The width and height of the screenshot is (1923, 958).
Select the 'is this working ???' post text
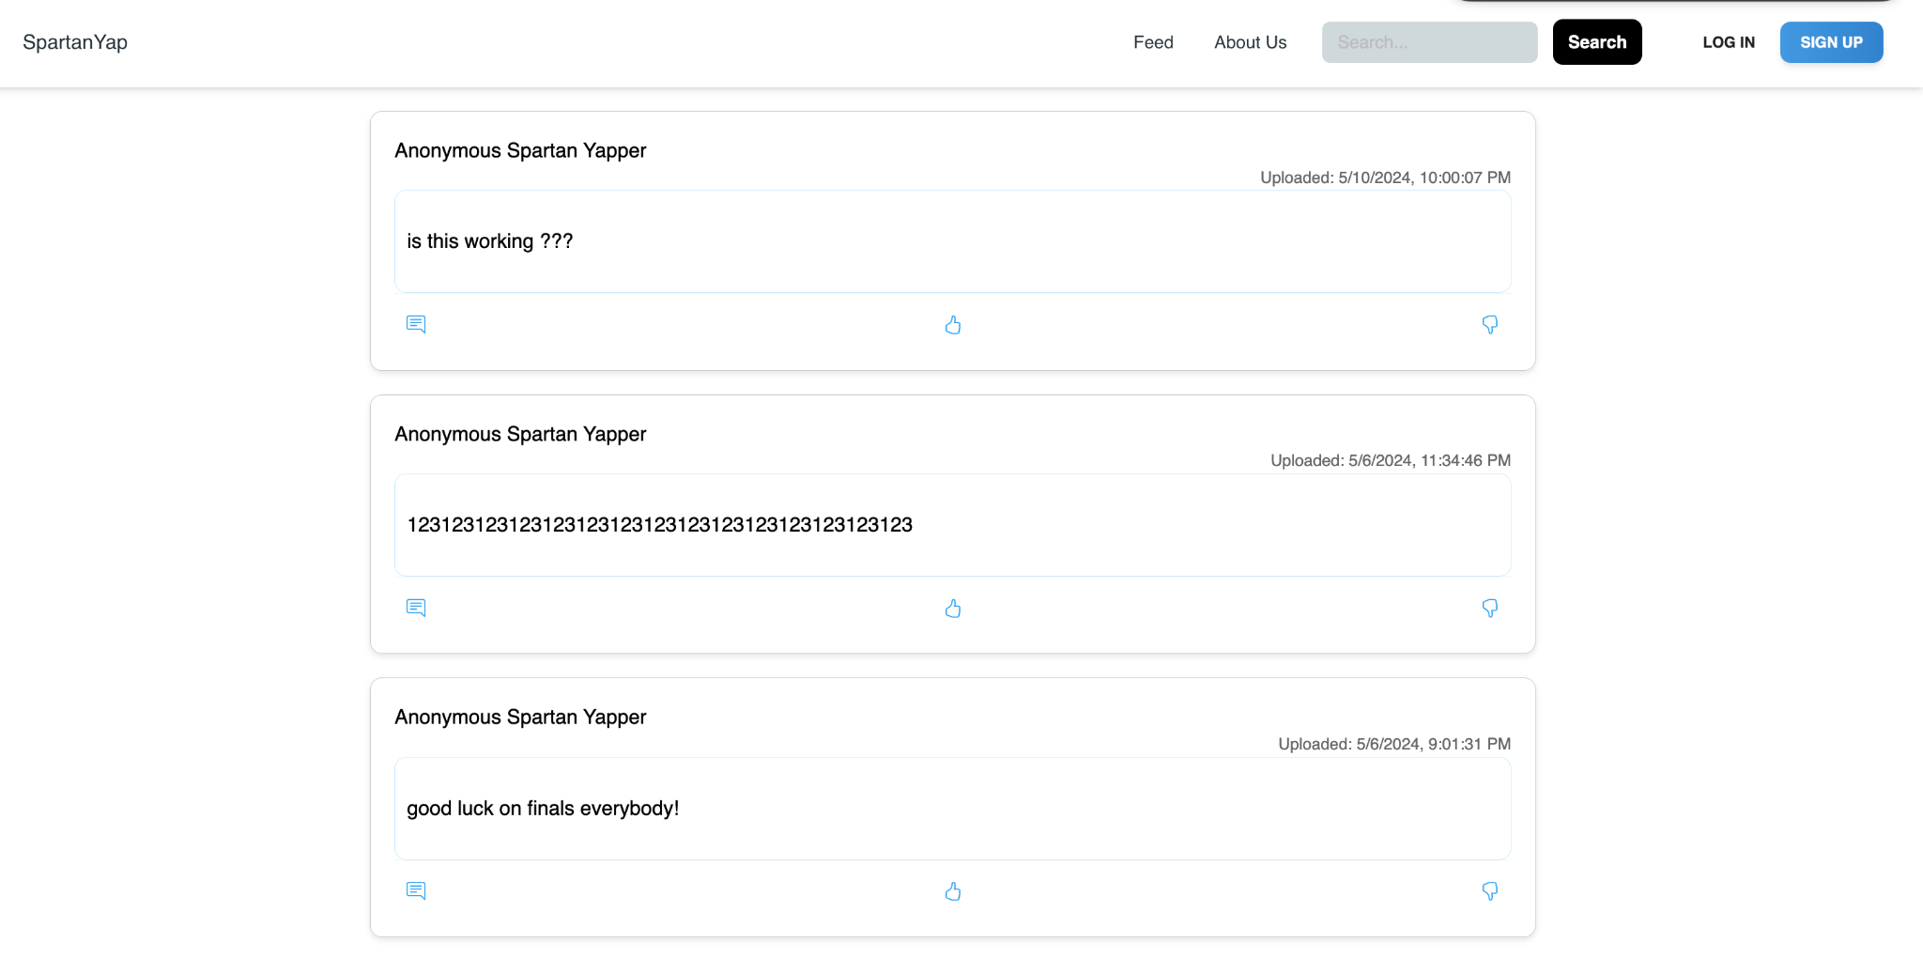click(x=490, y=241)
